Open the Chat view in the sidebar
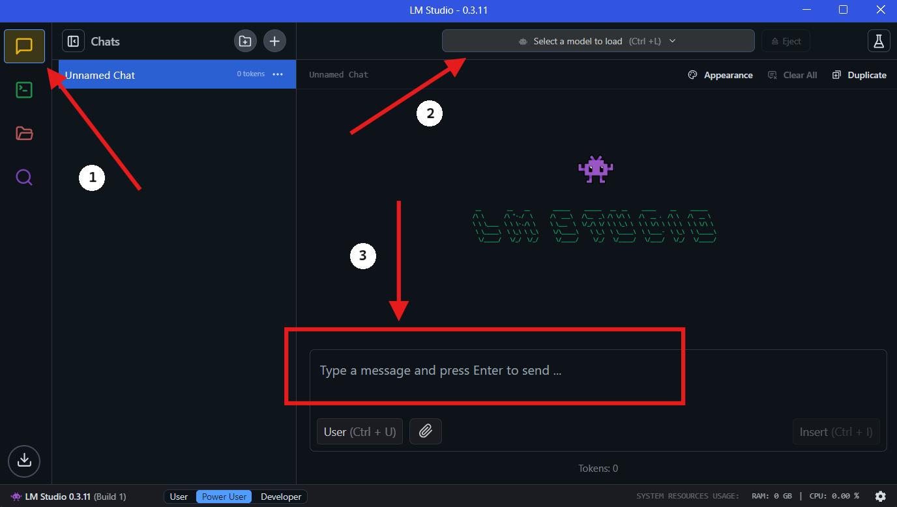Screen dimensions: 897x507 (24, 46)
